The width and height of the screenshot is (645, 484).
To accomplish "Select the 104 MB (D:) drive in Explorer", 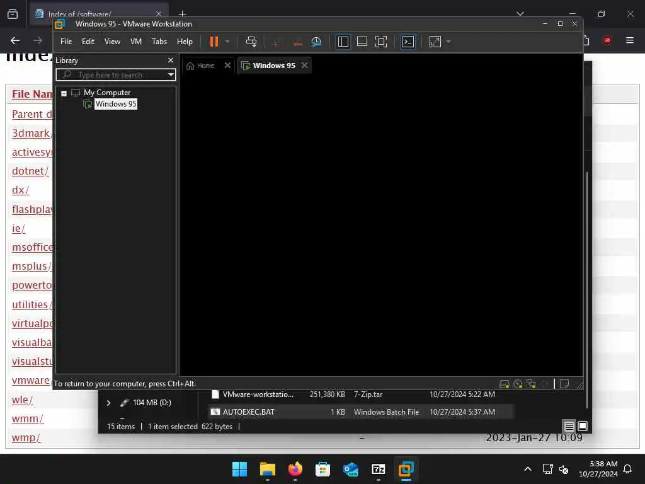I will click(152, 403).
